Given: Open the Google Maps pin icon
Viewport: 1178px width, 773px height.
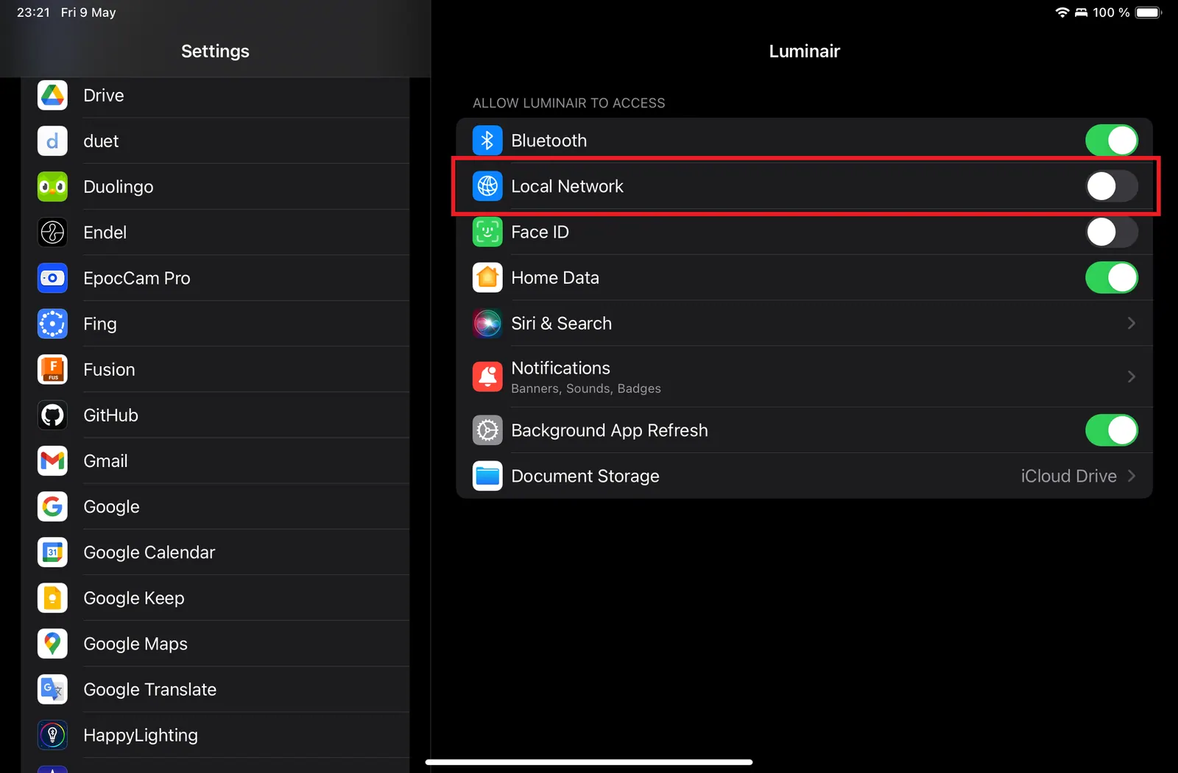Looking at the screenshot, I should tap(52, 644).
